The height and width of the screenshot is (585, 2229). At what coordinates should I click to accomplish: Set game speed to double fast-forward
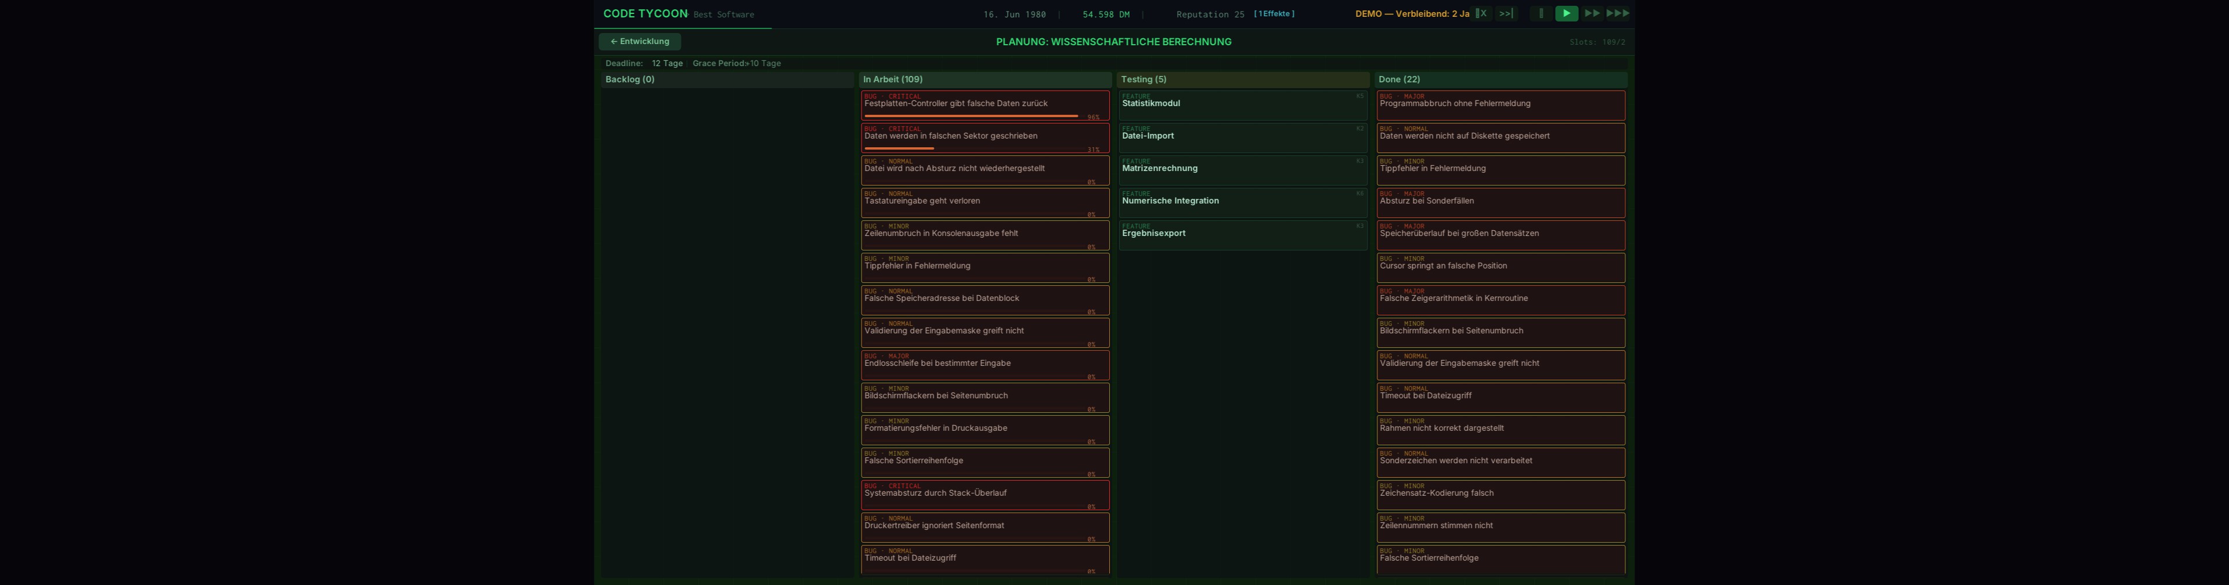(x=1591, y=14)
